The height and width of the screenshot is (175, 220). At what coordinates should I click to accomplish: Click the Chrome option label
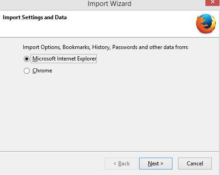[42, 71]
